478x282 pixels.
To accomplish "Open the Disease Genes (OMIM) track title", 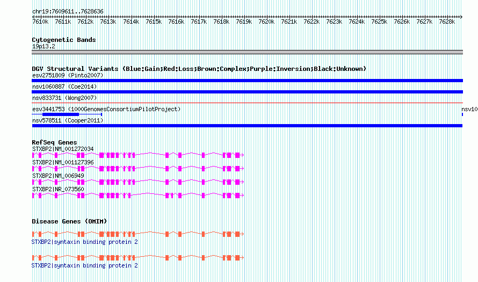I will (x=69, y=221).
